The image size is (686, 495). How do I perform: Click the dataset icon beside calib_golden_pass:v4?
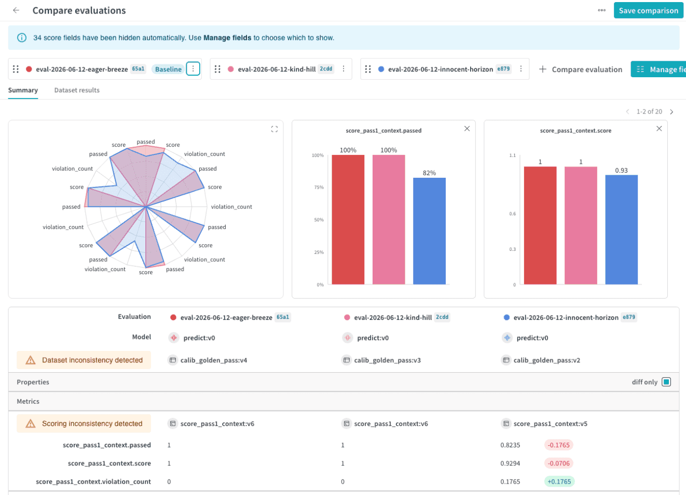tap(173, 360)
